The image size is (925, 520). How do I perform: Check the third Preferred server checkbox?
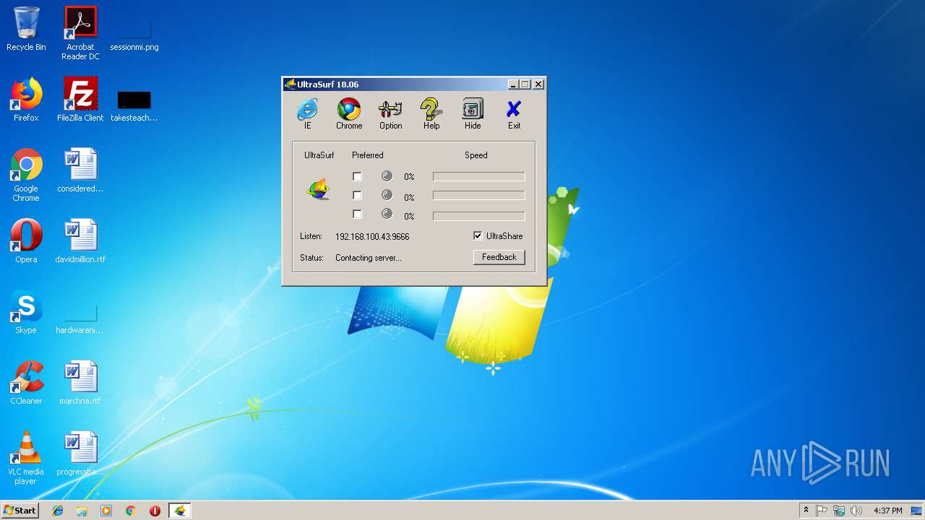[x=357, y=214]
